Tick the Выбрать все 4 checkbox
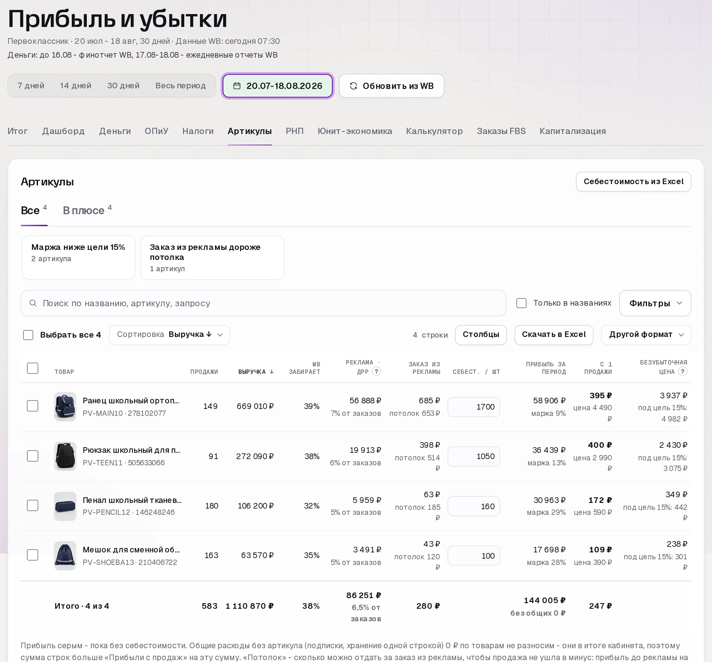Image resolution: width=712 pixels, height=662 pixels. [28, 335]
